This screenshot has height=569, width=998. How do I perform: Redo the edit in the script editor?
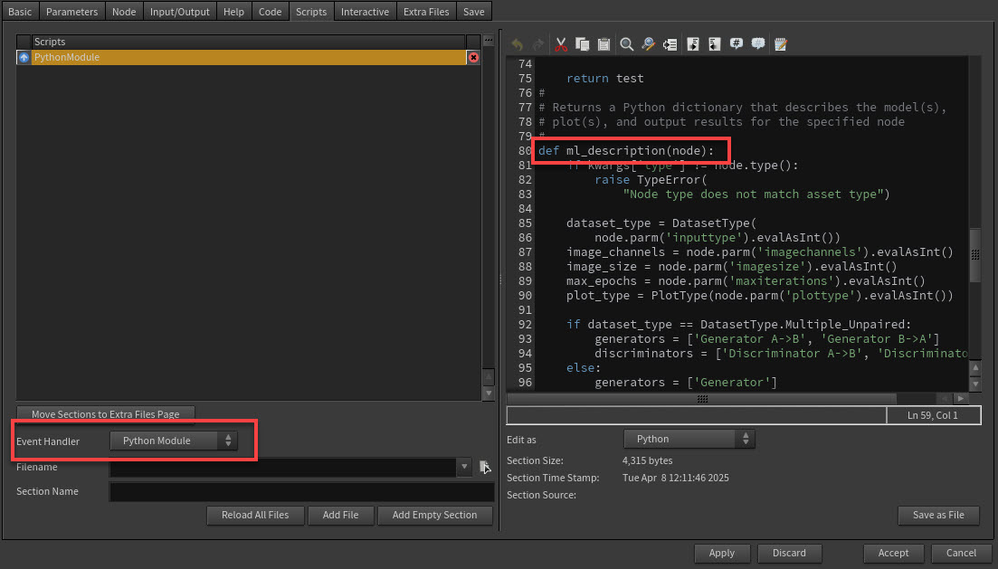[x=537, y=44]
